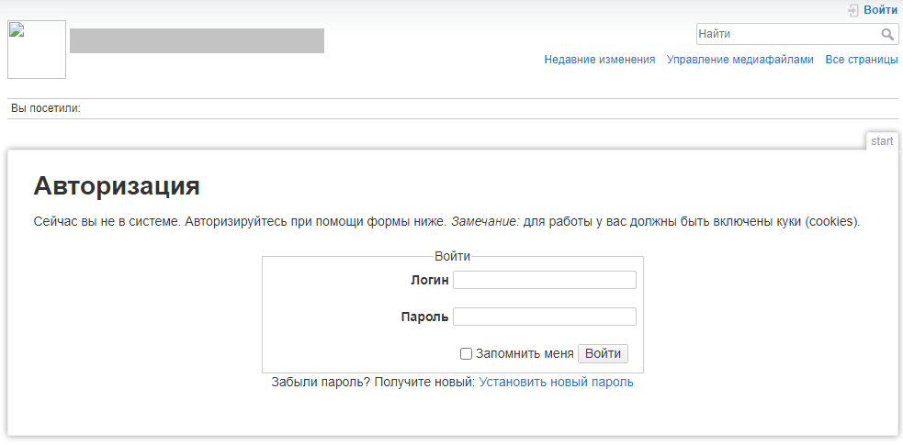
Task: Open Все страницы index
Action: point(861,60)
